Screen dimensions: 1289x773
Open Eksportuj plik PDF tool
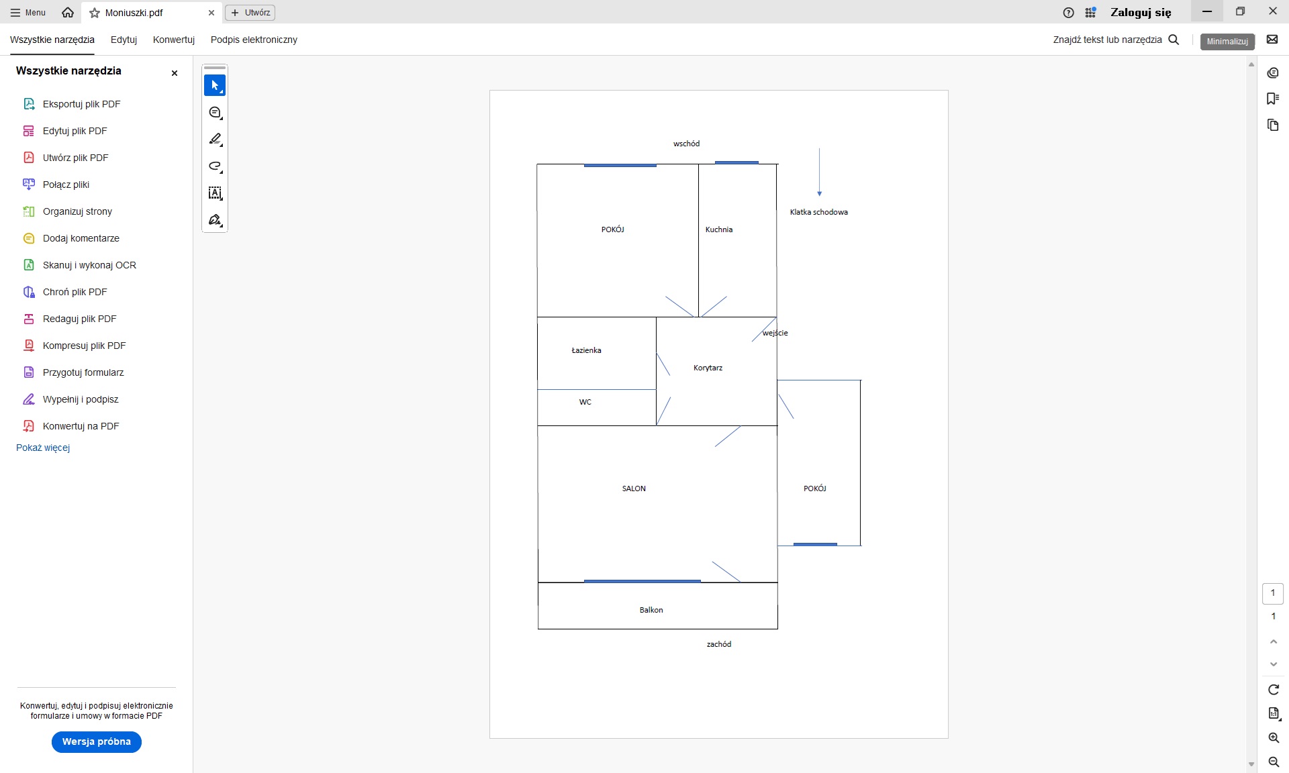tap(81, 104)
